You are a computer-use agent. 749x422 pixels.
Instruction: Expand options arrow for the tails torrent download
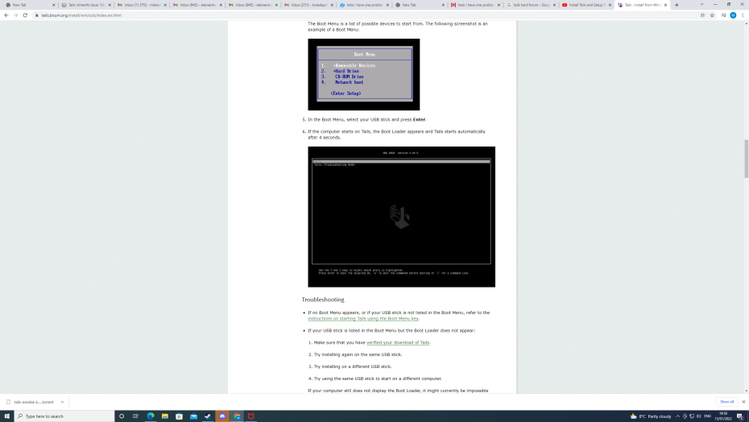62,402
